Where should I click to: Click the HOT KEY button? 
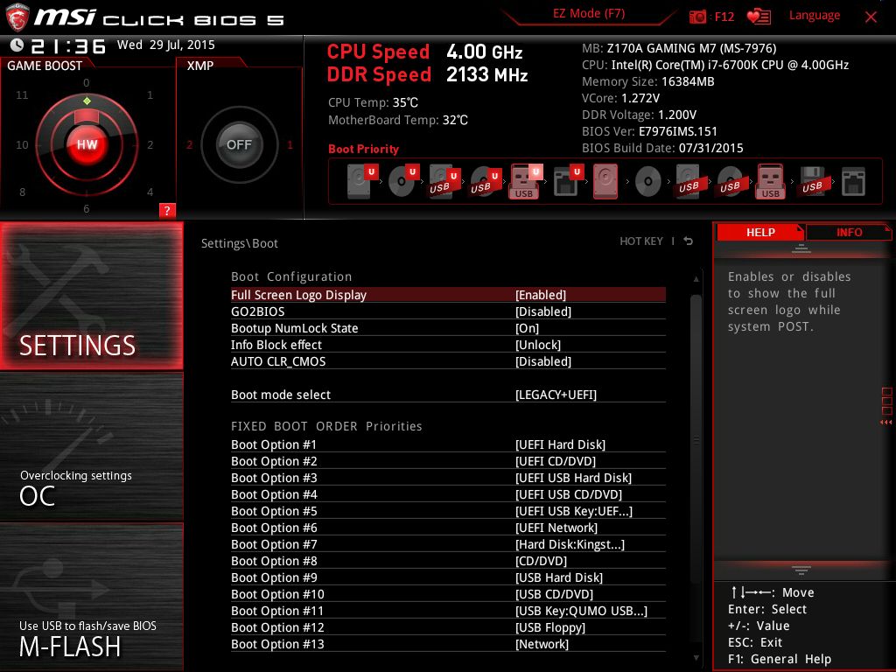click(x=641, y=241)
